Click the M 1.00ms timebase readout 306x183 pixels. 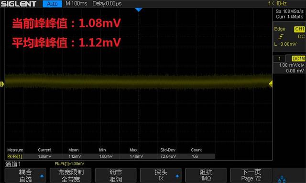[76, 3]
